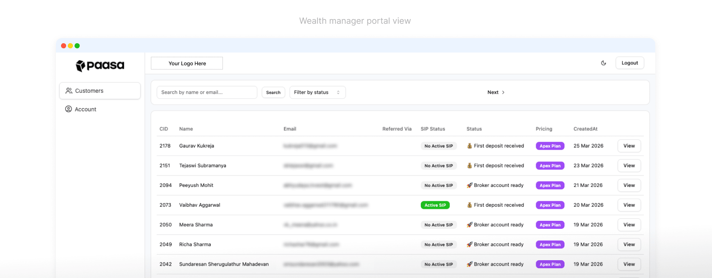Screen dimensions: 712x278
Task: Click money bag icon in Gaurav Kukreja row
Action: 470,146
